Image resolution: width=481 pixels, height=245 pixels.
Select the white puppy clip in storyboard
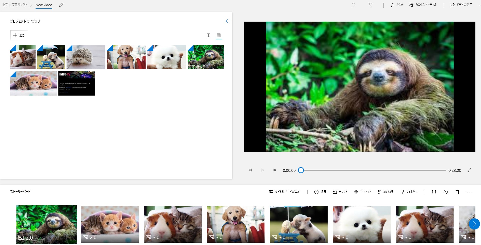[x=362, y=224]
